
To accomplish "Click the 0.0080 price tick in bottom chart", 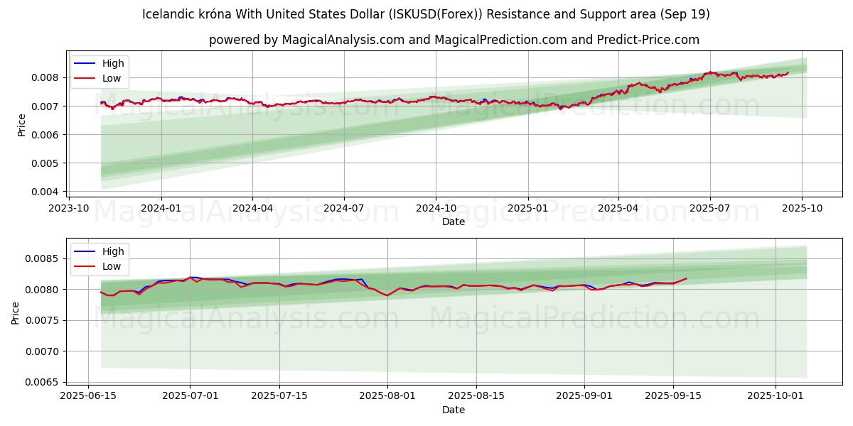I will click(44, 290).
